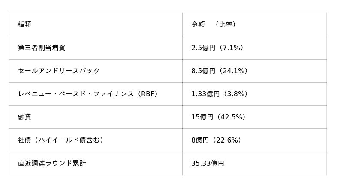Select the セールアンドリースバック row label

59,71
